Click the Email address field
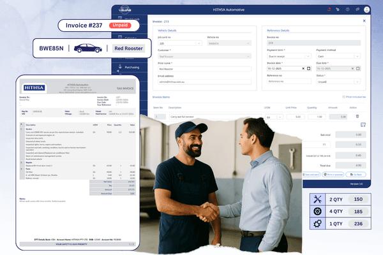 (x=204, y=82)
